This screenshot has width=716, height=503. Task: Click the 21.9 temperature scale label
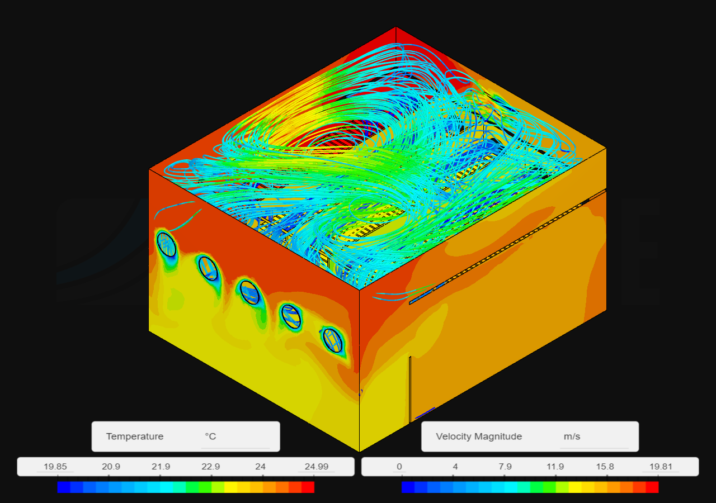(x=161, y=467)
